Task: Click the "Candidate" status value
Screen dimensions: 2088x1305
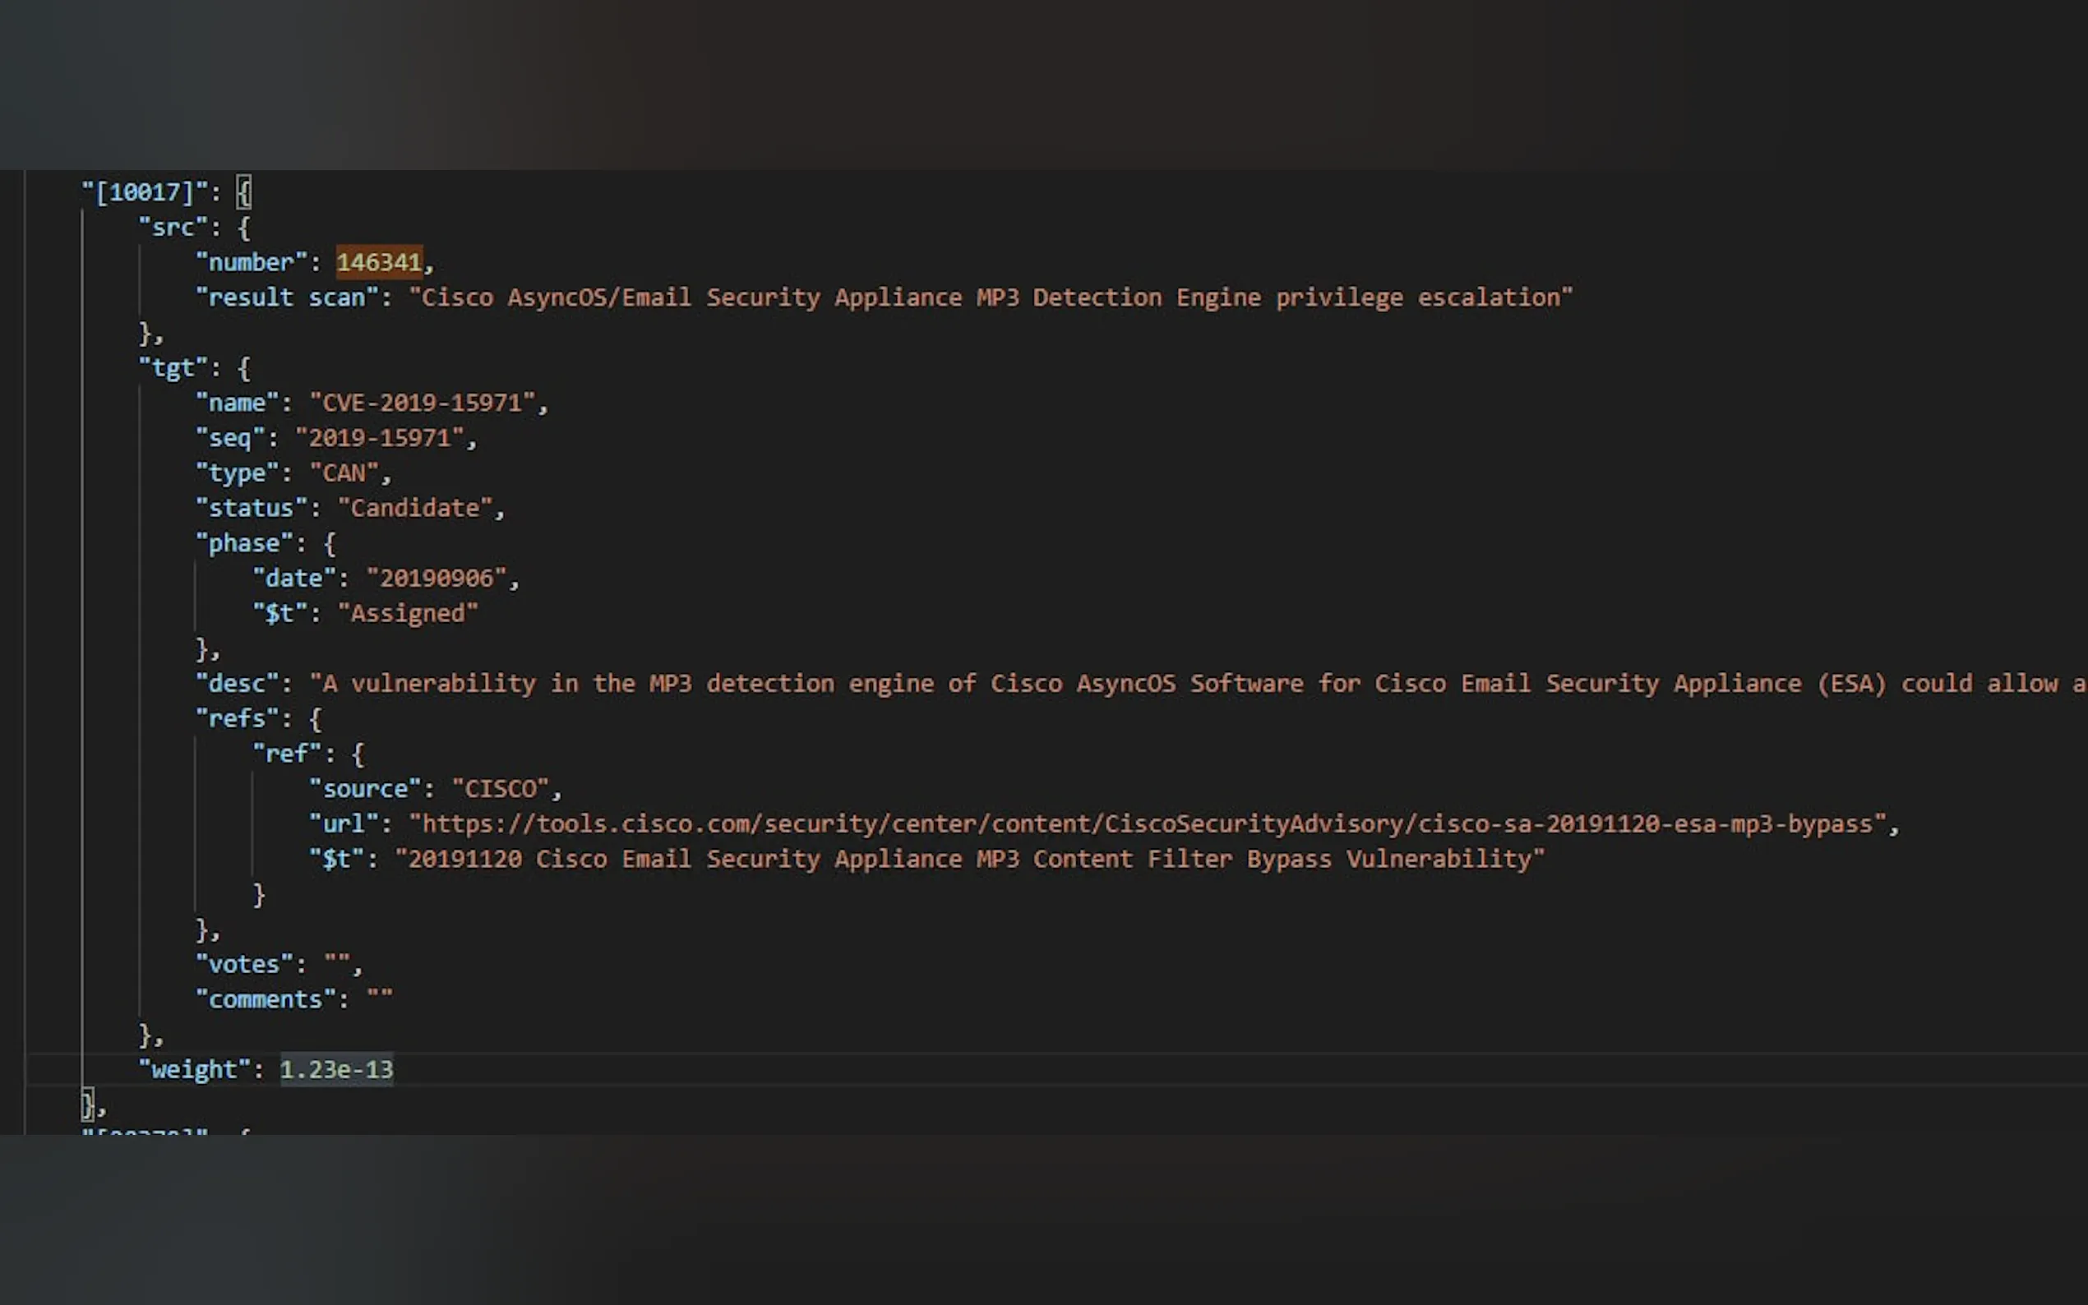Action: coord(414,508)
